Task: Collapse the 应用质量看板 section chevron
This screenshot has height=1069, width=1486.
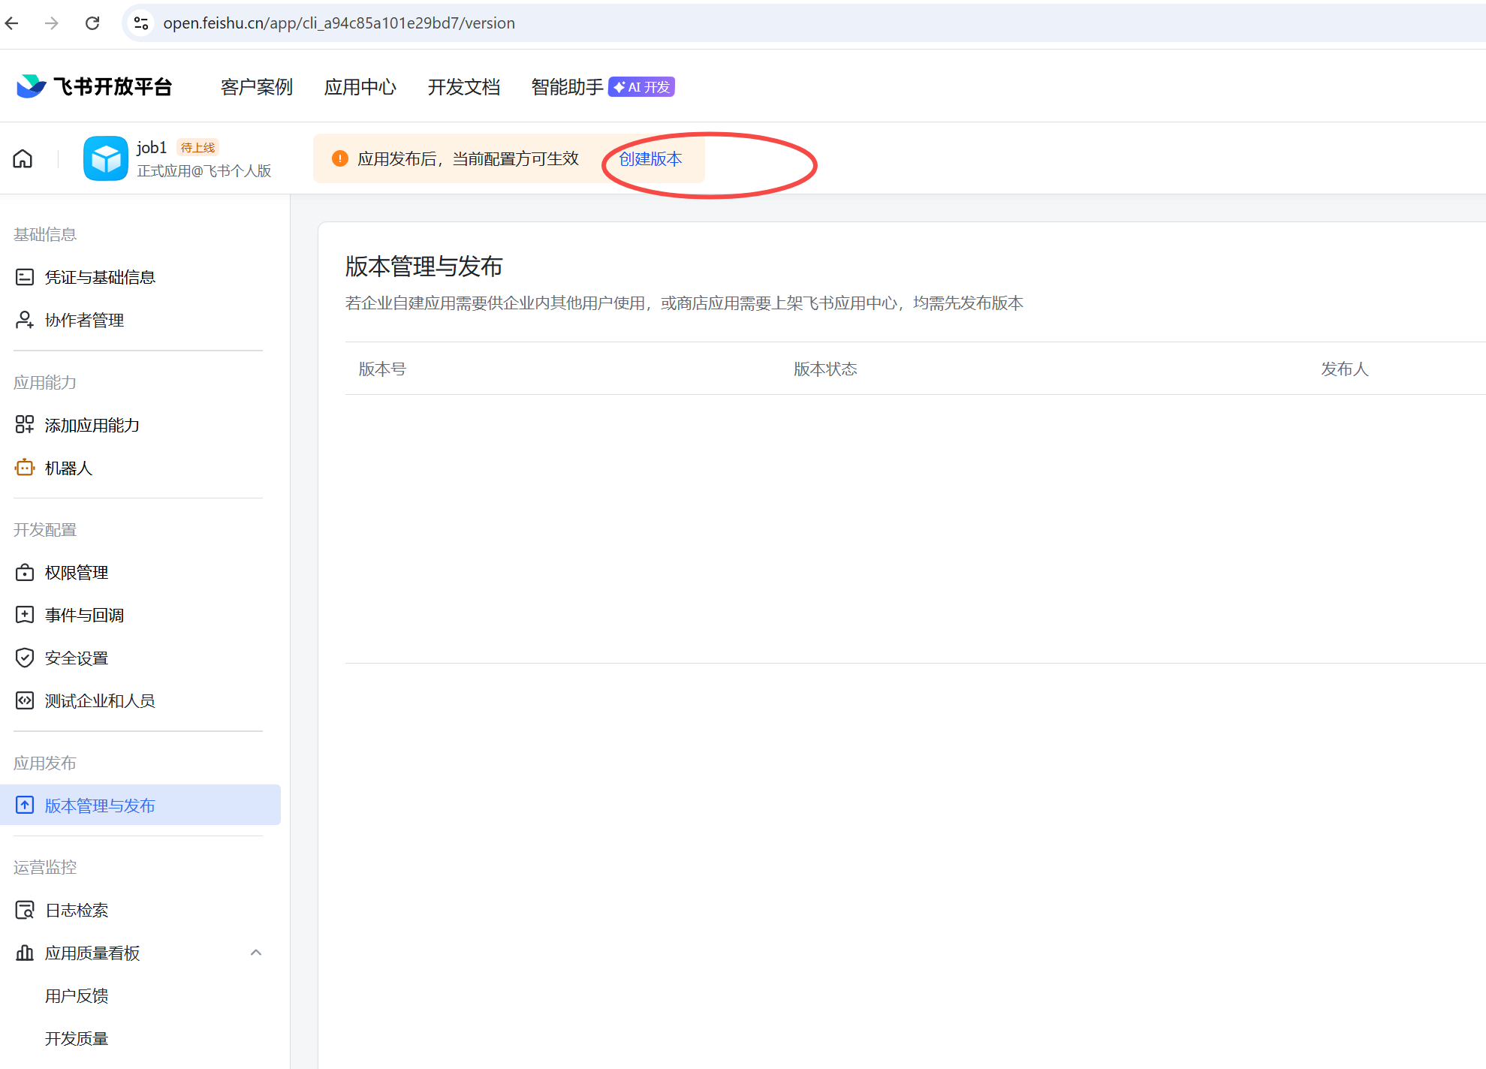Action: click(x=256, y=953)
